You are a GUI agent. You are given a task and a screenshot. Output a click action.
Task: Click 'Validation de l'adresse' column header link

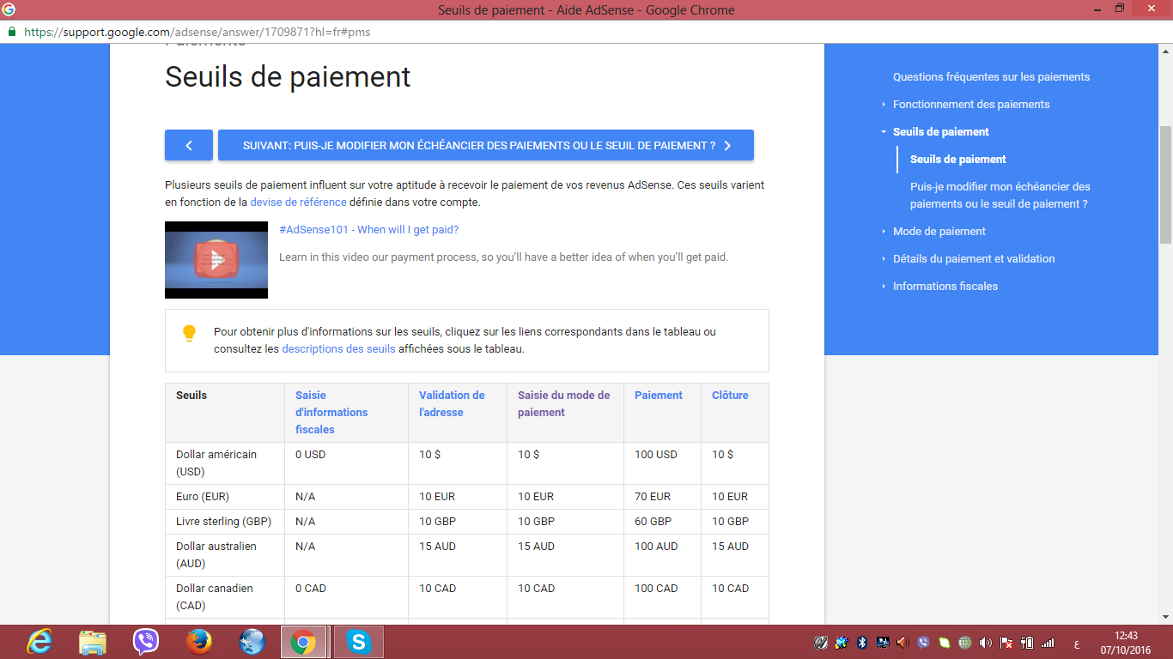(452, 403)
